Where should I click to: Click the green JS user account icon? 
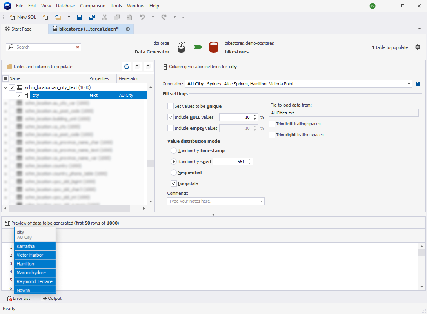click(x=372, y=6)
